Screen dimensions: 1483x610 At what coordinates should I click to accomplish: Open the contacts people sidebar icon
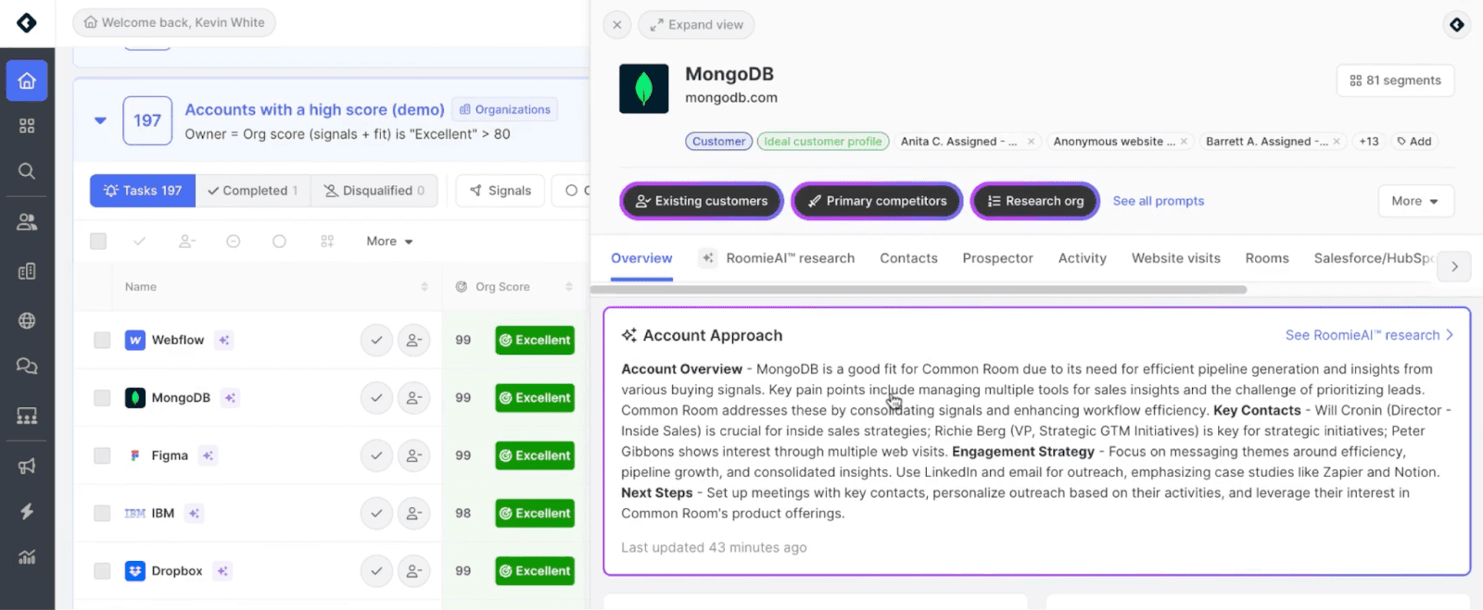[27, 222]
